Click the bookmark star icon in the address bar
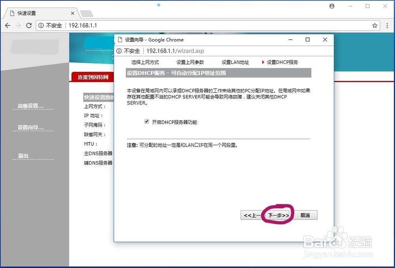The image size is (395, 268). 374,25
